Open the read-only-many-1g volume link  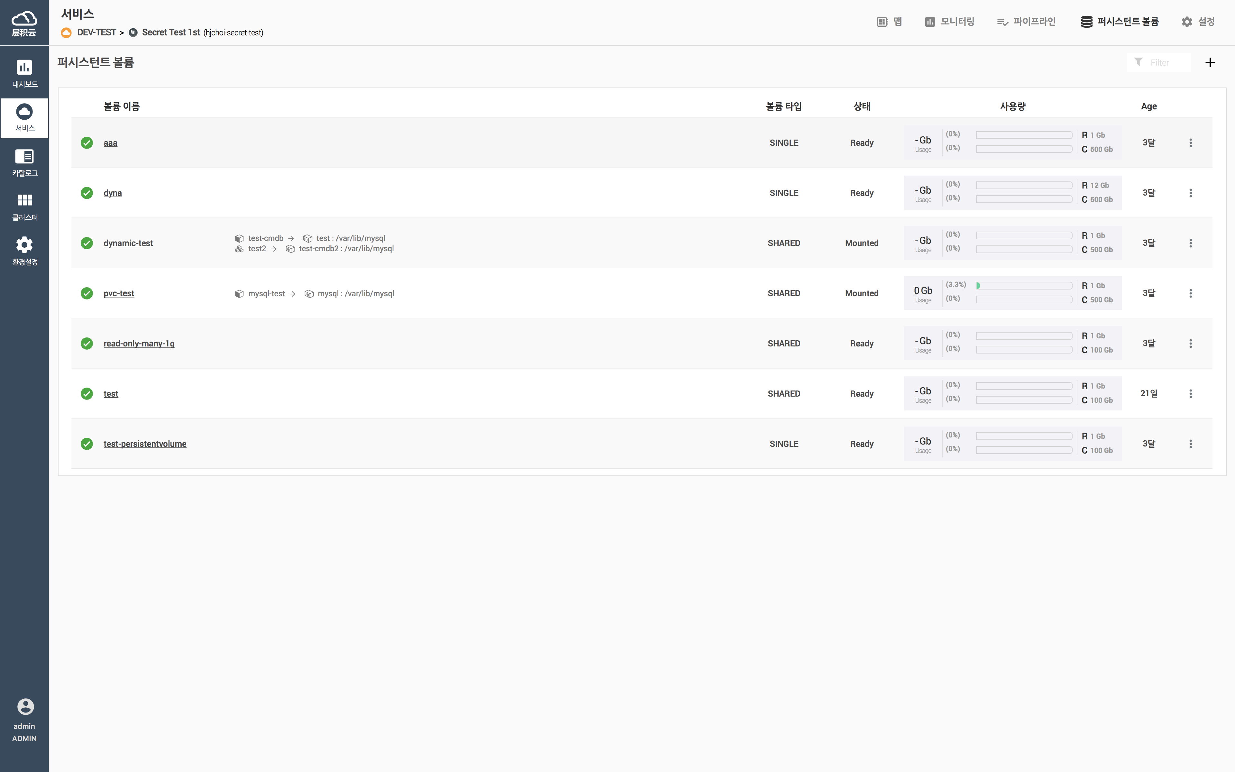point(139,344)
